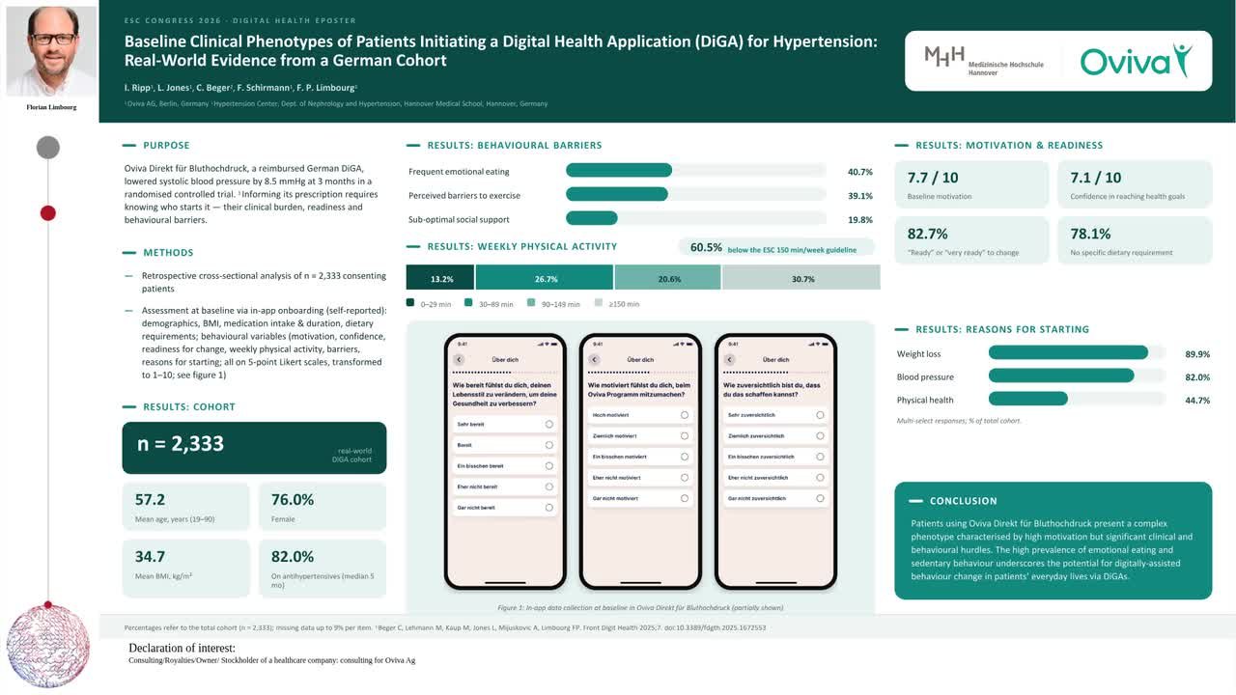The height and width of the screenshot is (695, 1236).
Task: Click the CONCLUSION heading
Action: point(964,501)
